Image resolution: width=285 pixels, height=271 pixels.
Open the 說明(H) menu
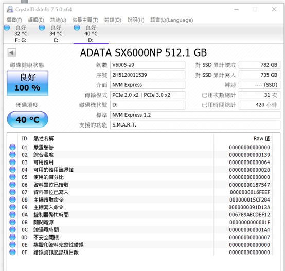(x=136, y=20)
